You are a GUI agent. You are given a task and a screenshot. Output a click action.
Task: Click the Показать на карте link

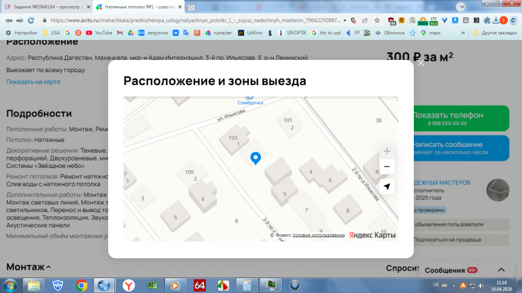[x=33, y=82]
